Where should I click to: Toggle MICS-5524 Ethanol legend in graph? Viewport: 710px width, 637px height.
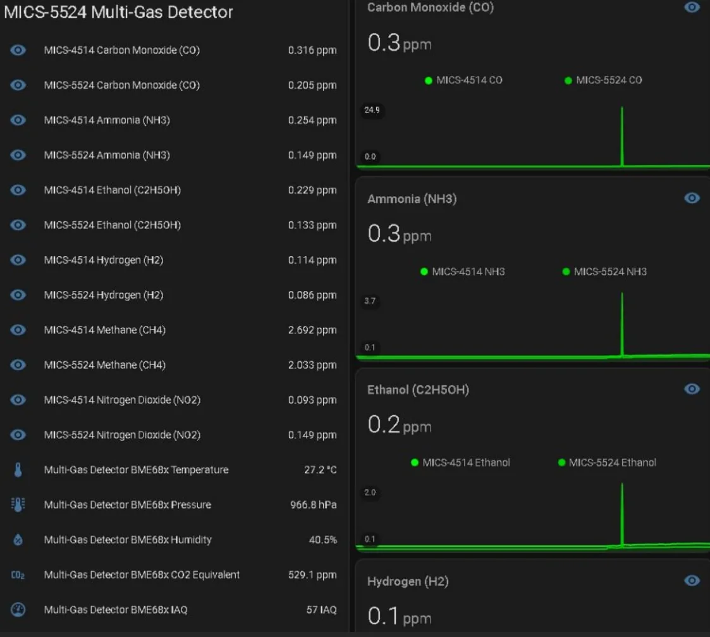[607, 462]
